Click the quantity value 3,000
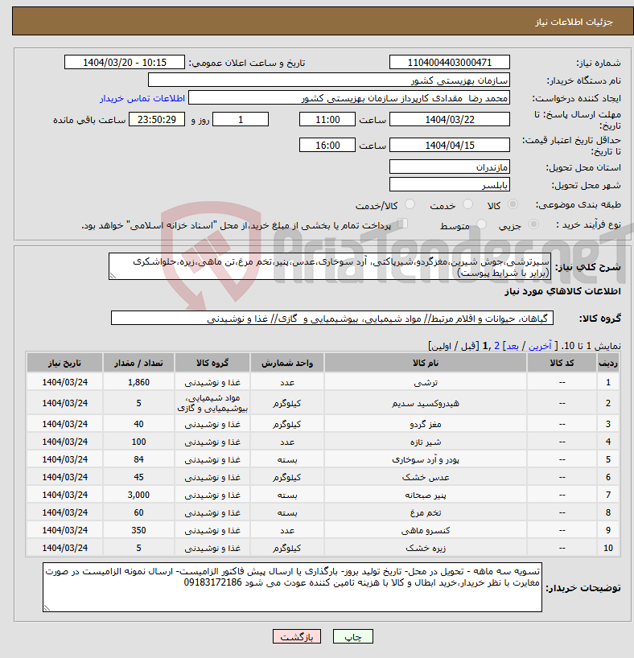The height and width of the screenshot is (658, 634). [x=138, y=495]
